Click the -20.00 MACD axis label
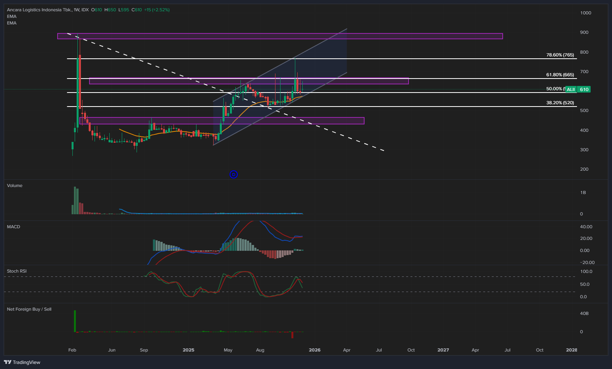Image resolution: width=612 pixels, height=369 pixels. coord(587,262)
